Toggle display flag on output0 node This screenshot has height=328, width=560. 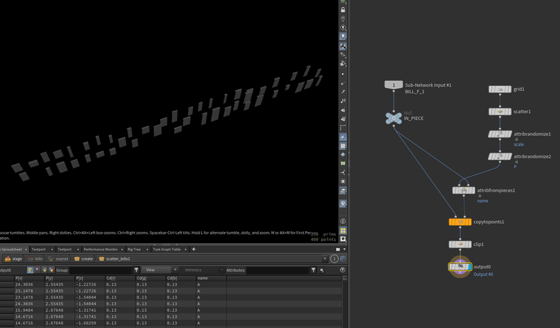point(468,267)
